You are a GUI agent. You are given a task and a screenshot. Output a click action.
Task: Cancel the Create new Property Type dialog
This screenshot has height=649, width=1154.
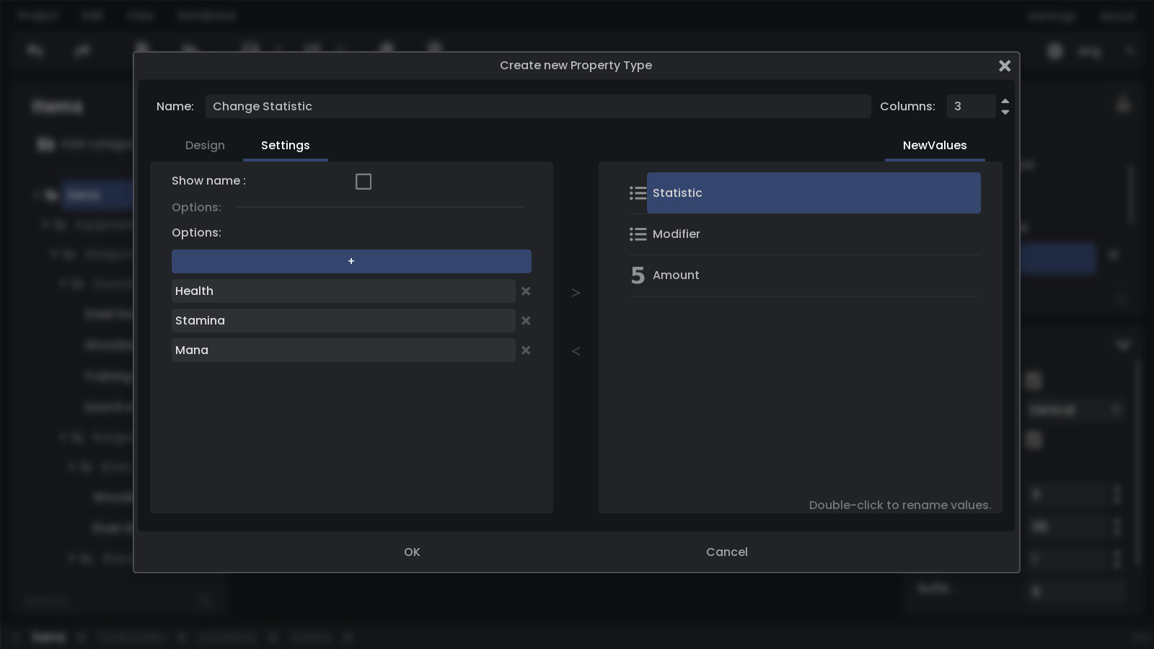(726, 552)
